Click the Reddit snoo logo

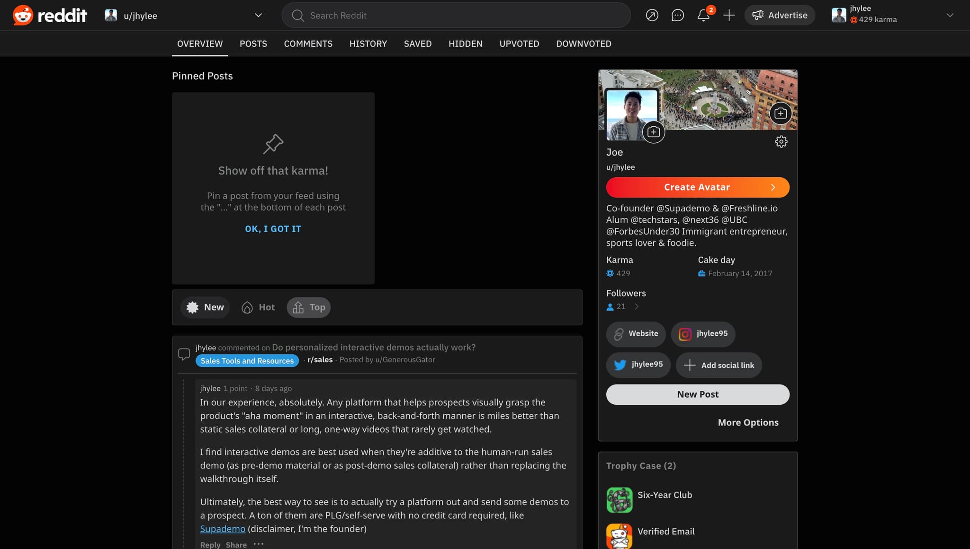(22, 15)
